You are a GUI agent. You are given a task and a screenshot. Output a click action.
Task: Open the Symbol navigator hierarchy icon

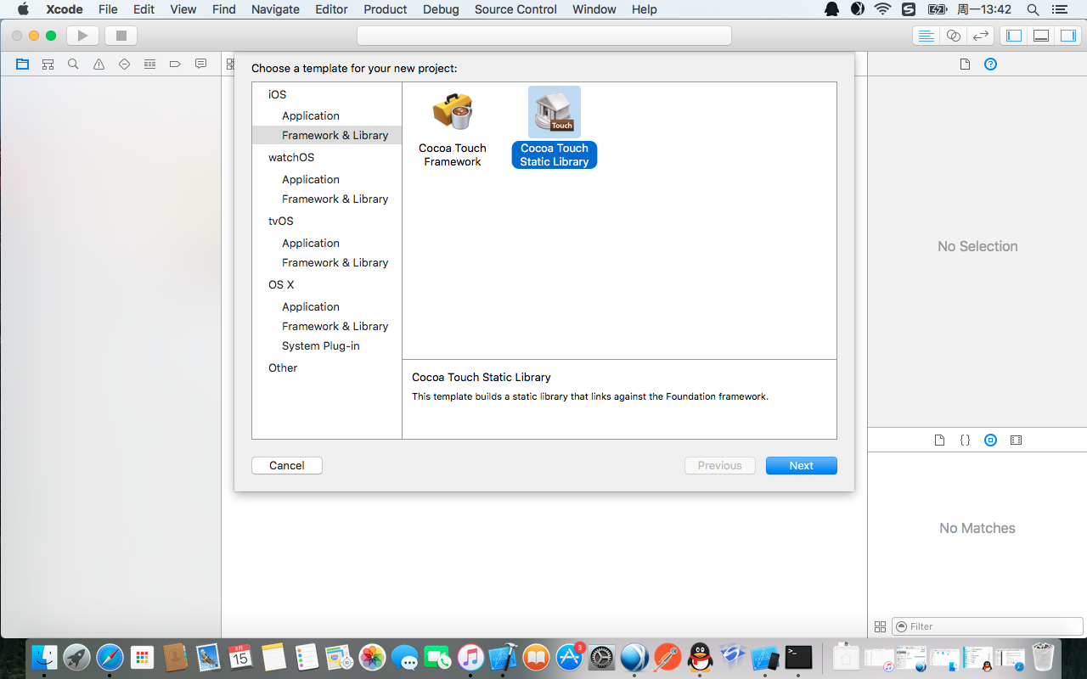pyautogui.click(x=48, y=64)
